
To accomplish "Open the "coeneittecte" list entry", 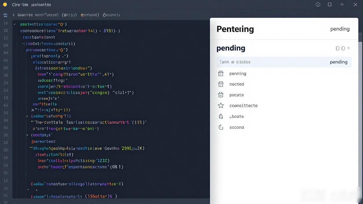I will pyautogui.click(x=243, y=106).
